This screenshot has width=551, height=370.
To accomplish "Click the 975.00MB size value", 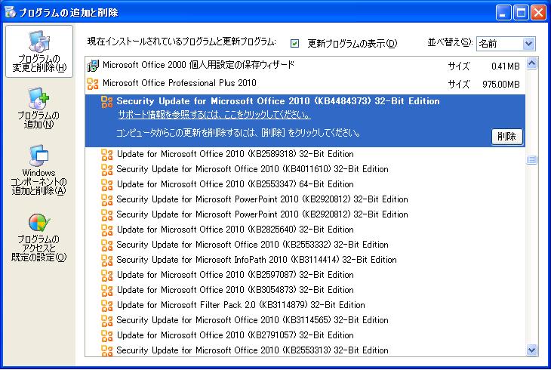I will (x=500, y=85).
